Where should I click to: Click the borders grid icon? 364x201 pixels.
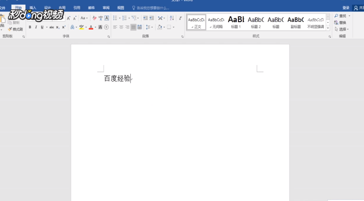[169, 27]
